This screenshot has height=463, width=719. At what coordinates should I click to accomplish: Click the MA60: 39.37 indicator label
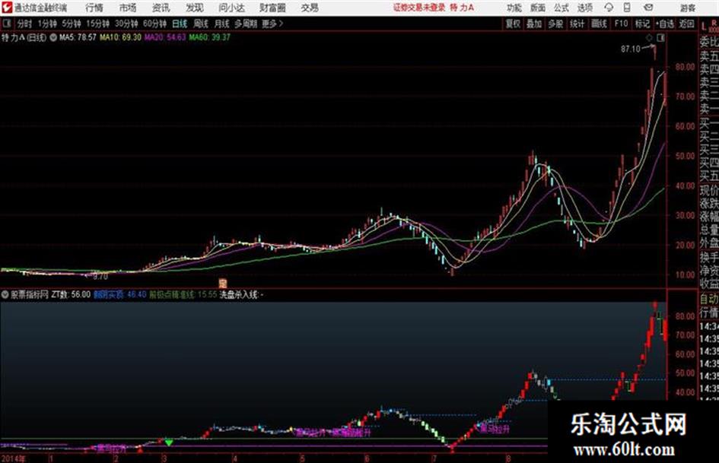click(x=209, y=37)
